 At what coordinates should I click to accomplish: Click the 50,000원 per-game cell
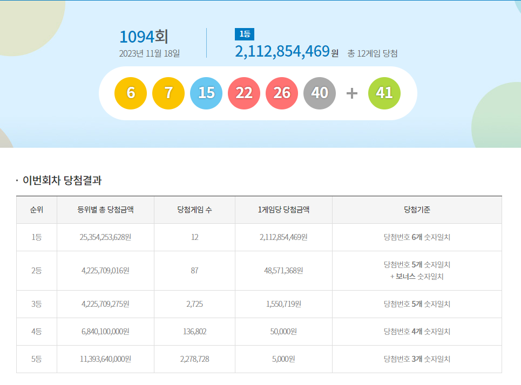coord(283,332)
